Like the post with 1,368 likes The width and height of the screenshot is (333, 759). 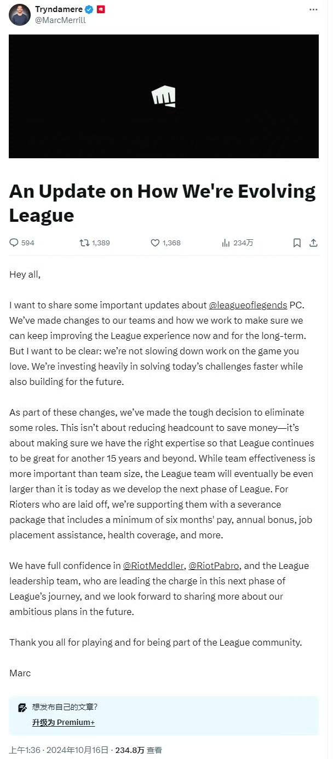pos(155,243)
